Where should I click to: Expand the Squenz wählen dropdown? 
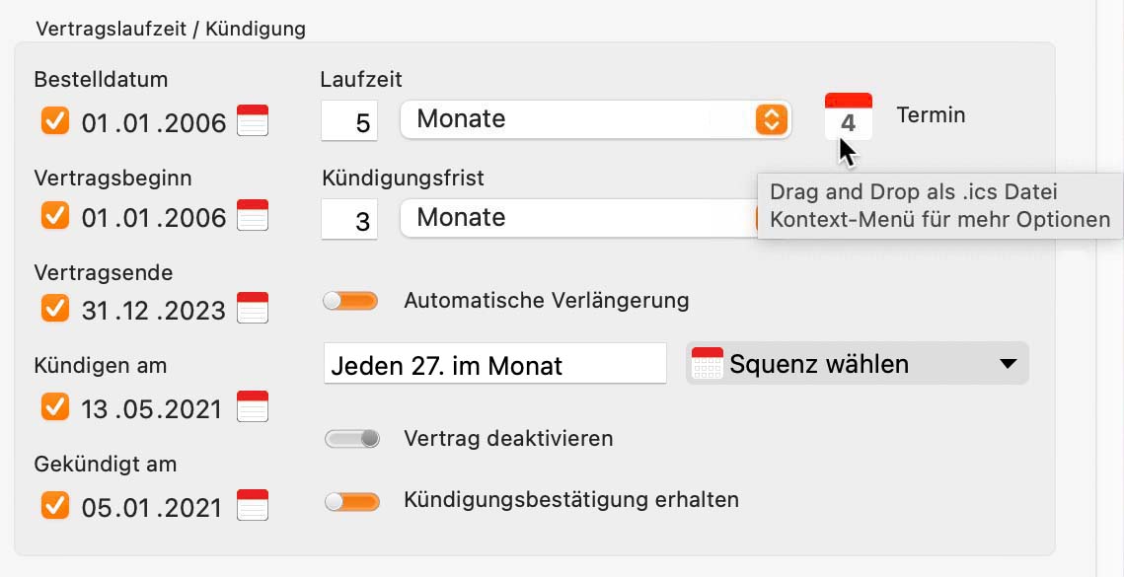(x=858, y=363)
